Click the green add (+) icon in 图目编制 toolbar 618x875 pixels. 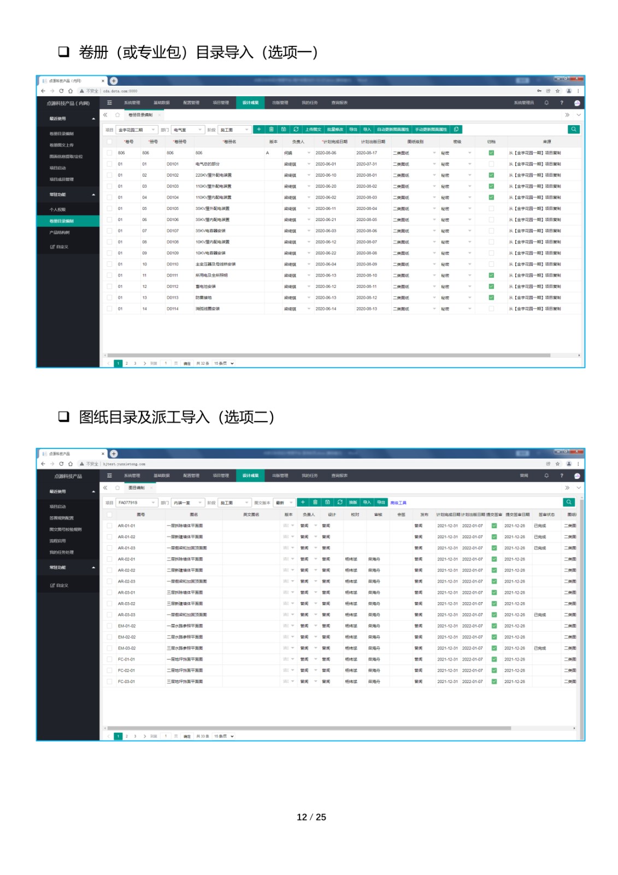click(303, 502)
